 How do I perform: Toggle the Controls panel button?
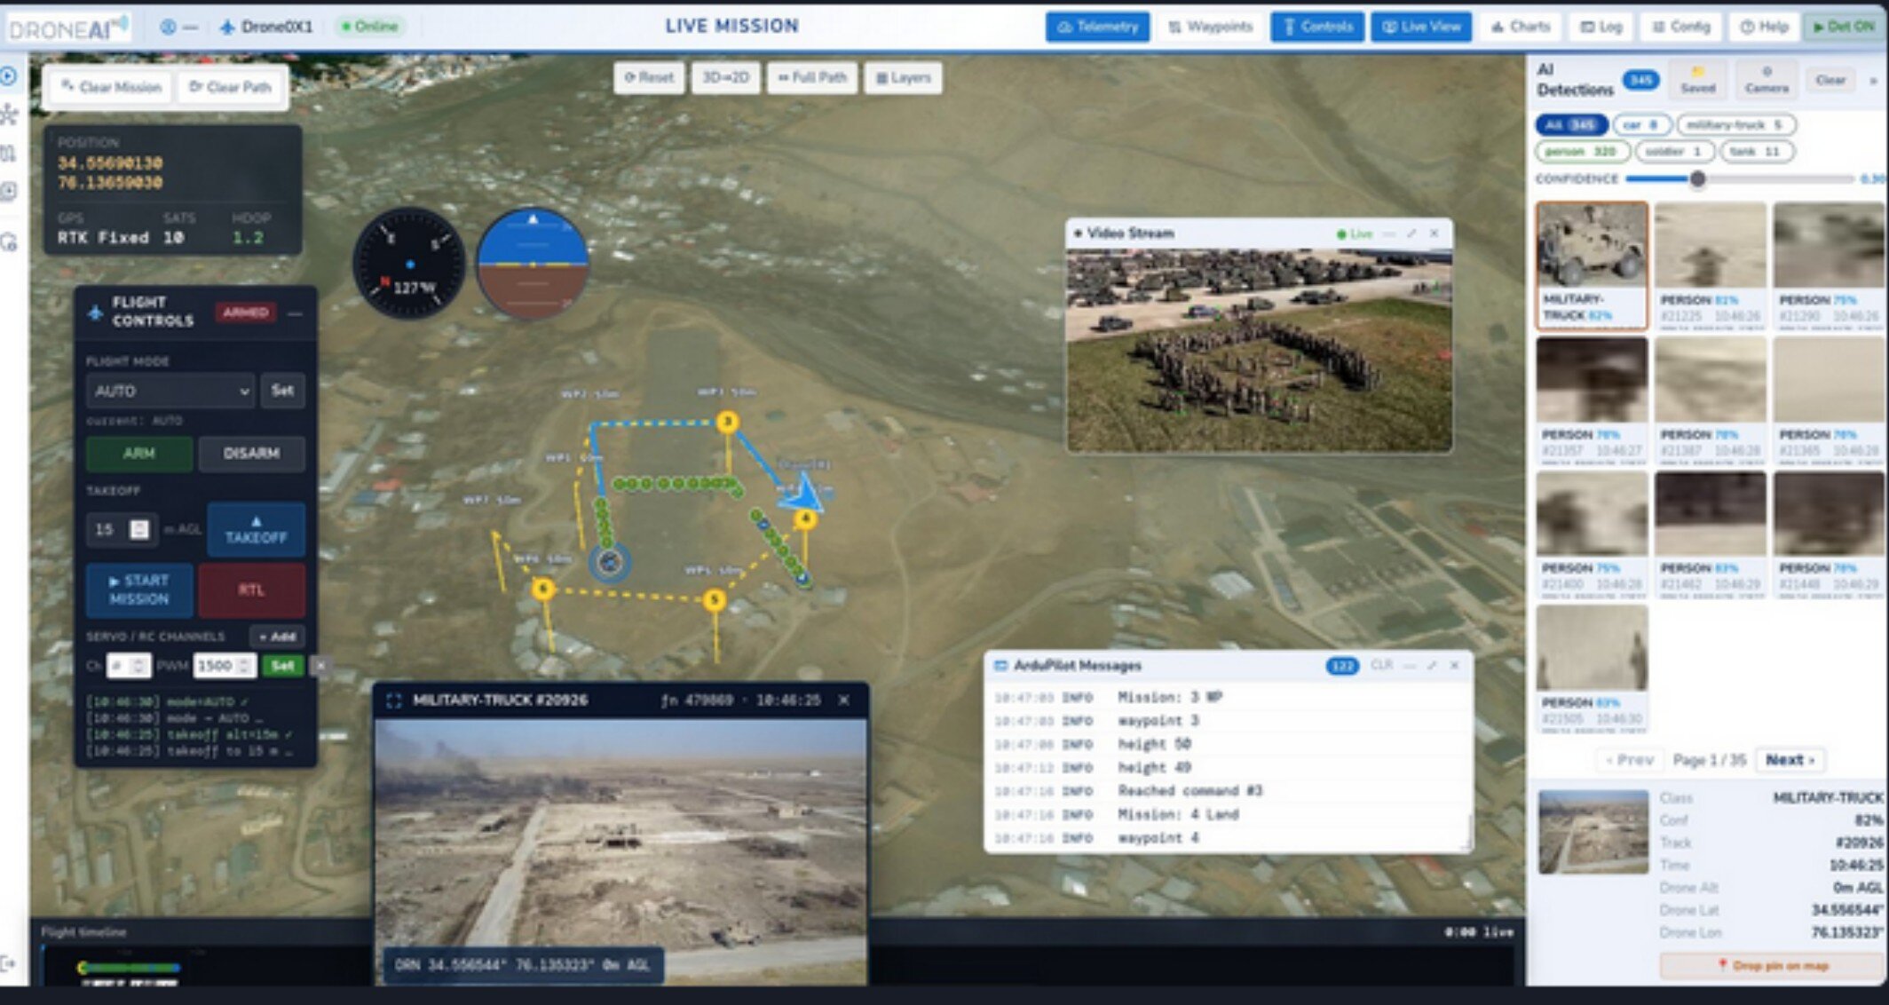(x=1317, y=27)
